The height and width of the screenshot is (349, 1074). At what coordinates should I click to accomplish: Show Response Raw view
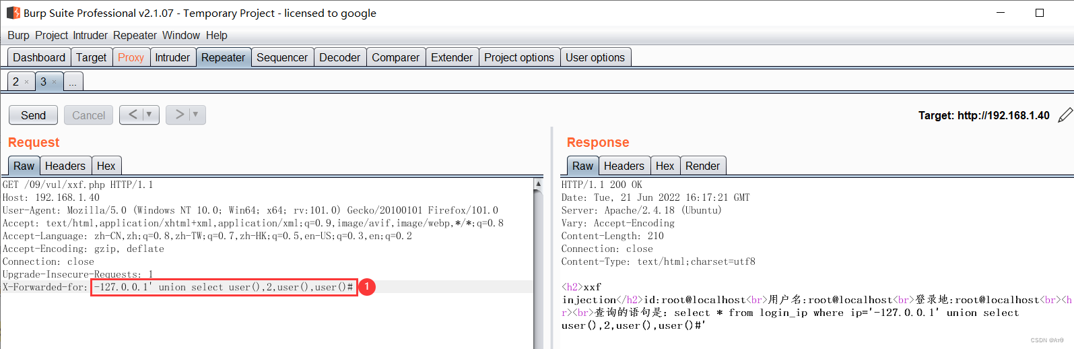click(x=582, y=166)
